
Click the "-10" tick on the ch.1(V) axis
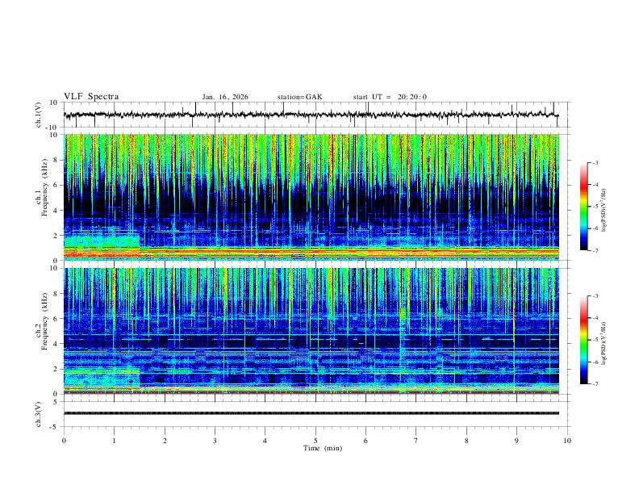click(x=52, y=128)
